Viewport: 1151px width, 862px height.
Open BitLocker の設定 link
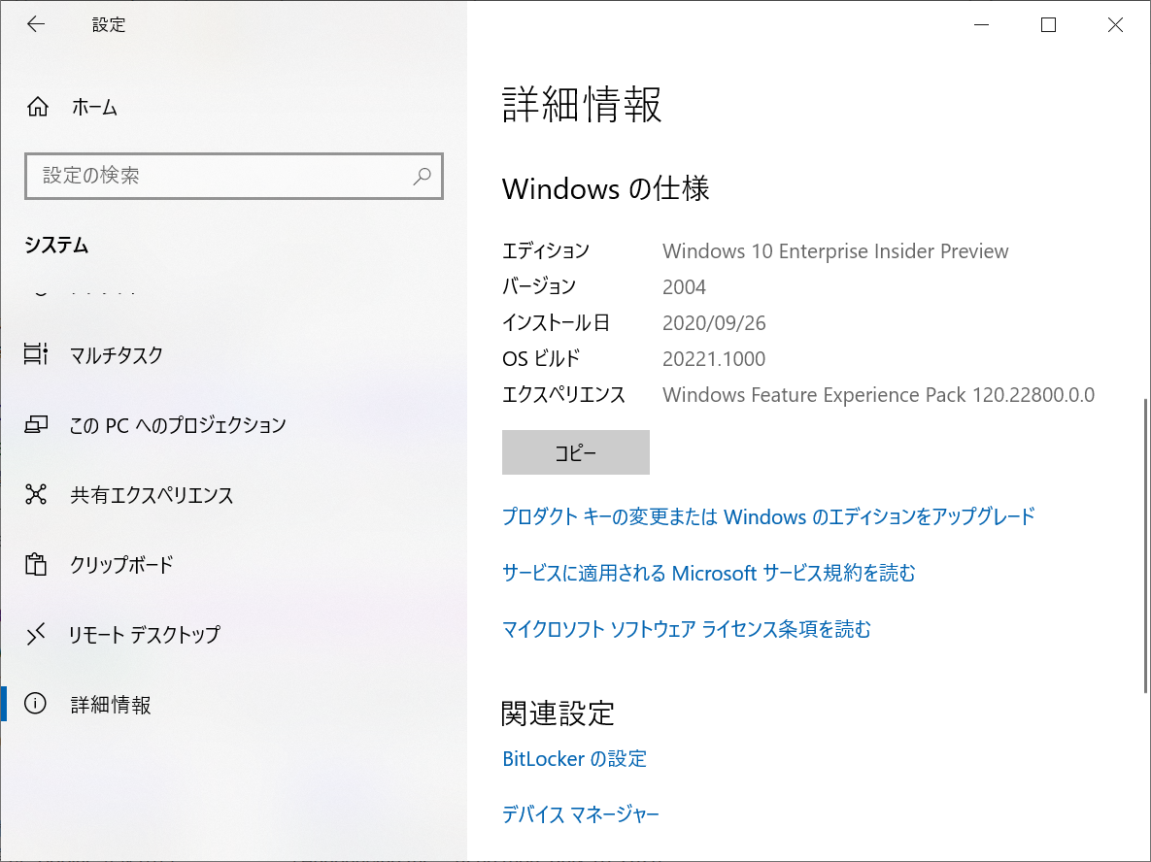574,758
